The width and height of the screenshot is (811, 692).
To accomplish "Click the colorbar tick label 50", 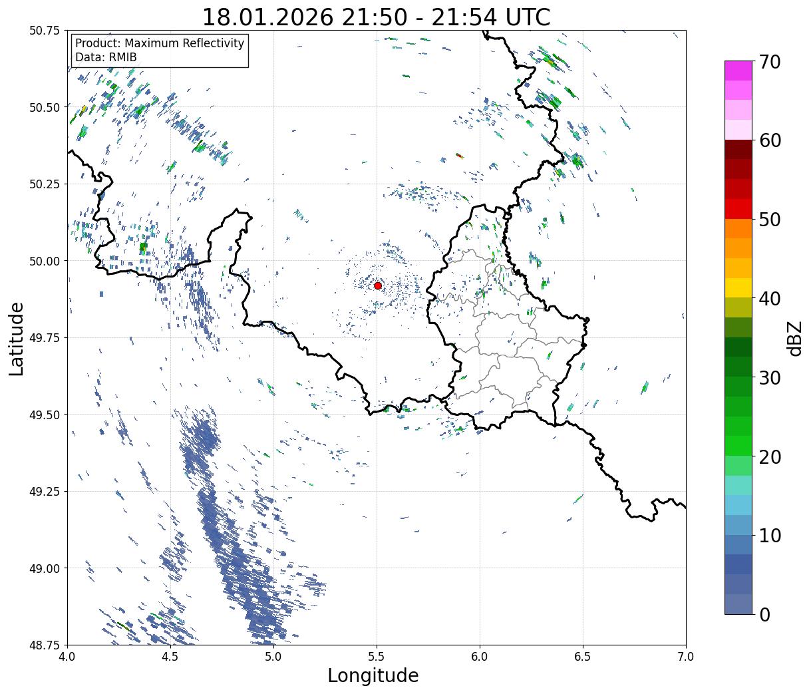I will click(770, 220).
